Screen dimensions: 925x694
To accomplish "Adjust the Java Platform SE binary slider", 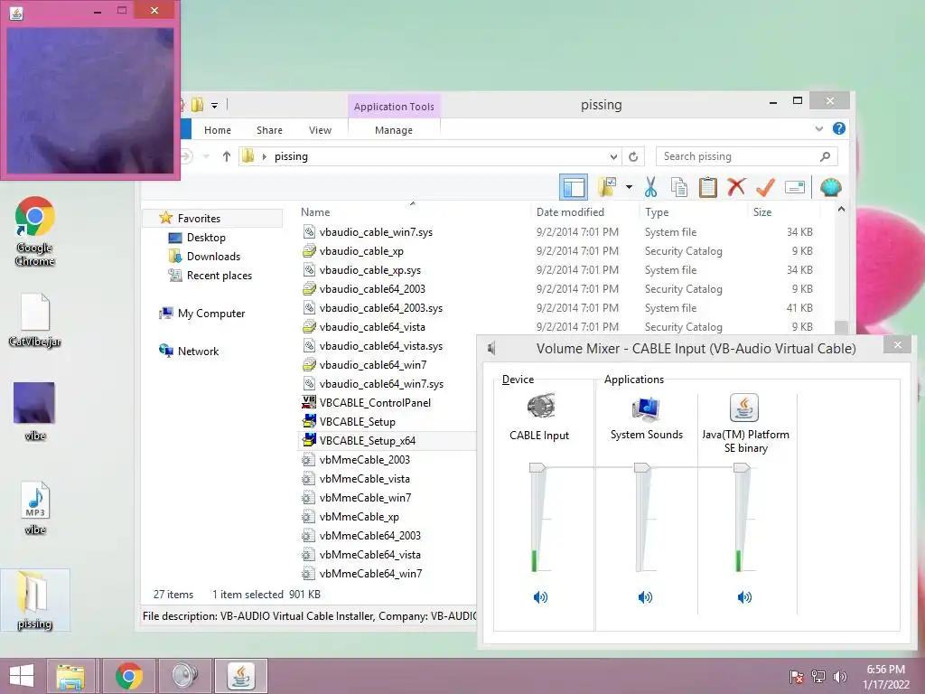I will click(742, 467).
